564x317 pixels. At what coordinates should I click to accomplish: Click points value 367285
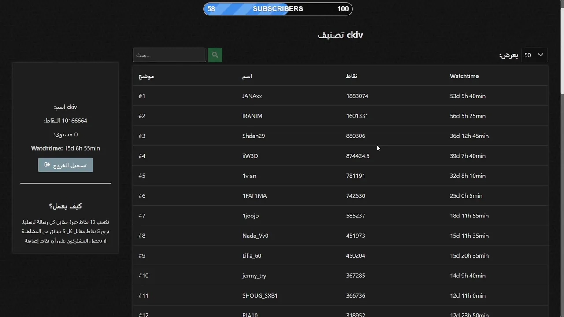point(356,276)
